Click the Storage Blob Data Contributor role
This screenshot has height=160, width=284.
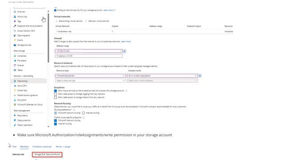tap(47, 154)
